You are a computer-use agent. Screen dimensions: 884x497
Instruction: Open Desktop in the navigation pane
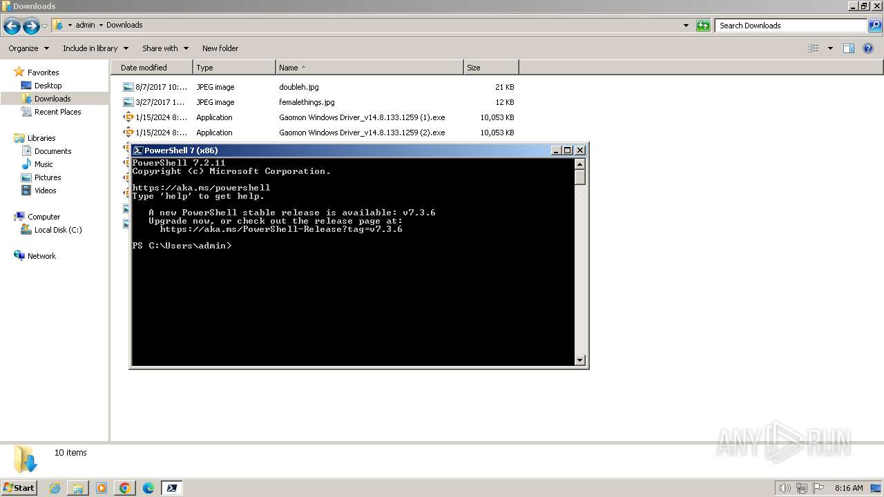pyautogui.click(x=48, y=86)
